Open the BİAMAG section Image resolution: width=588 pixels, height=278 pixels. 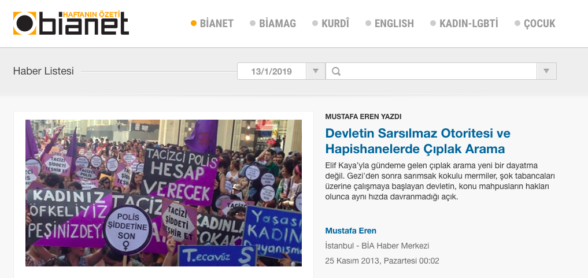point(273,24)
